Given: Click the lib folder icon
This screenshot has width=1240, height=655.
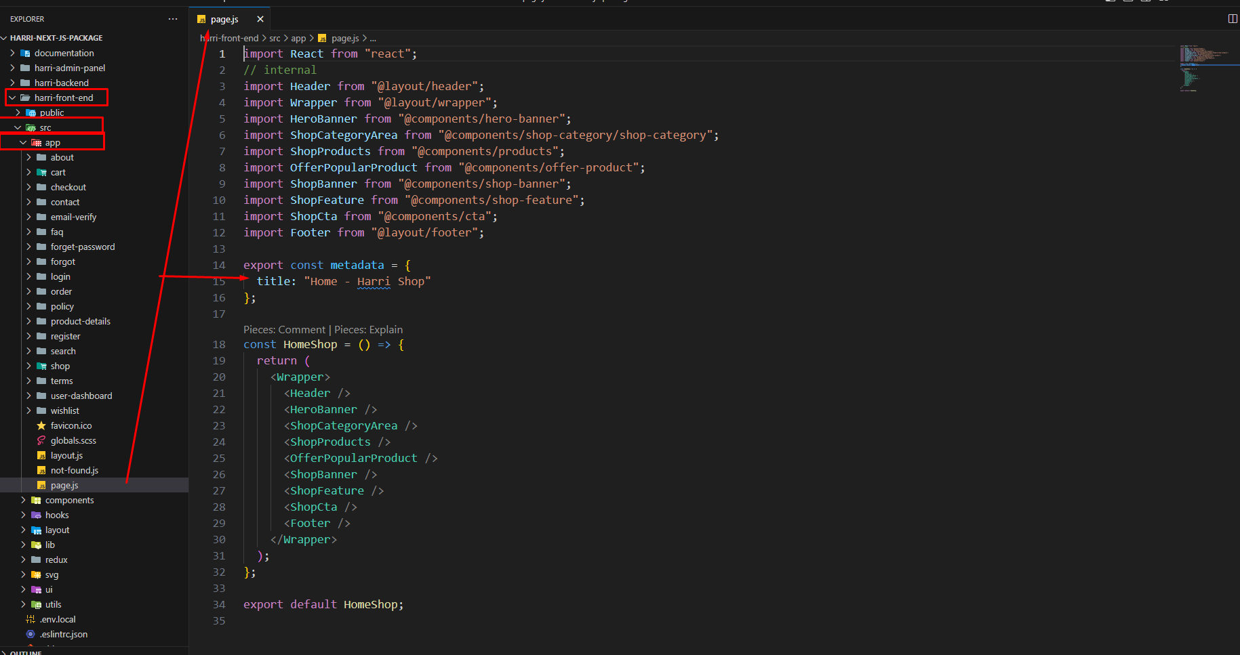Looking at the screenshot, I should [36, 545].
